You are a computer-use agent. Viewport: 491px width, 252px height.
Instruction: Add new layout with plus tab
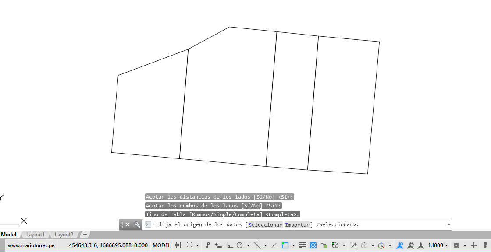point(85,234)
